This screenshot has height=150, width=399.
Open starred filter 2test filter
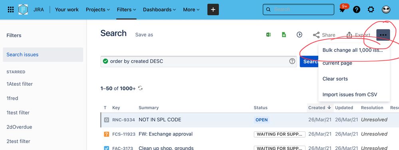tap(18, 141)
